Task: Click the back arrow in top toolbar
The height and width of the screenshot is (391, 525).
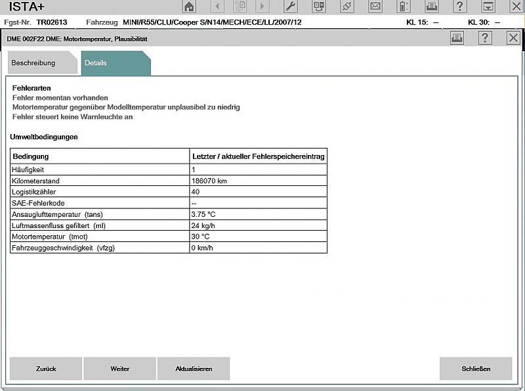Action: [218, 7]
